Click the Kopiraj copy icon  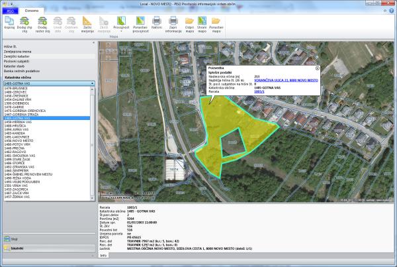[x=11, y=21]
